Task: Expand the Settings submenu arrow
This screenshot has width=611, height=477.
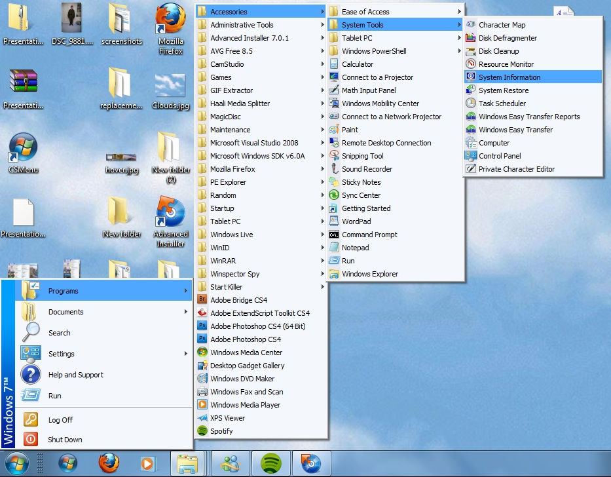Action: coord(186,353)
